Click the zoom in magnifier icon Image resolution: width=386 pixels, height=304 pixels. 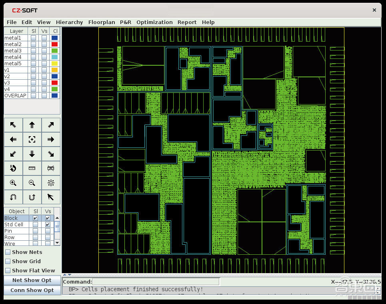[13, 183]
